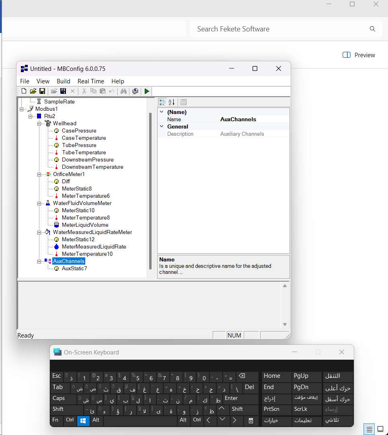Collapse the OrificeMeter1 tree node
This screenshot has width=388, height=435.
click(x=39, y=174)
